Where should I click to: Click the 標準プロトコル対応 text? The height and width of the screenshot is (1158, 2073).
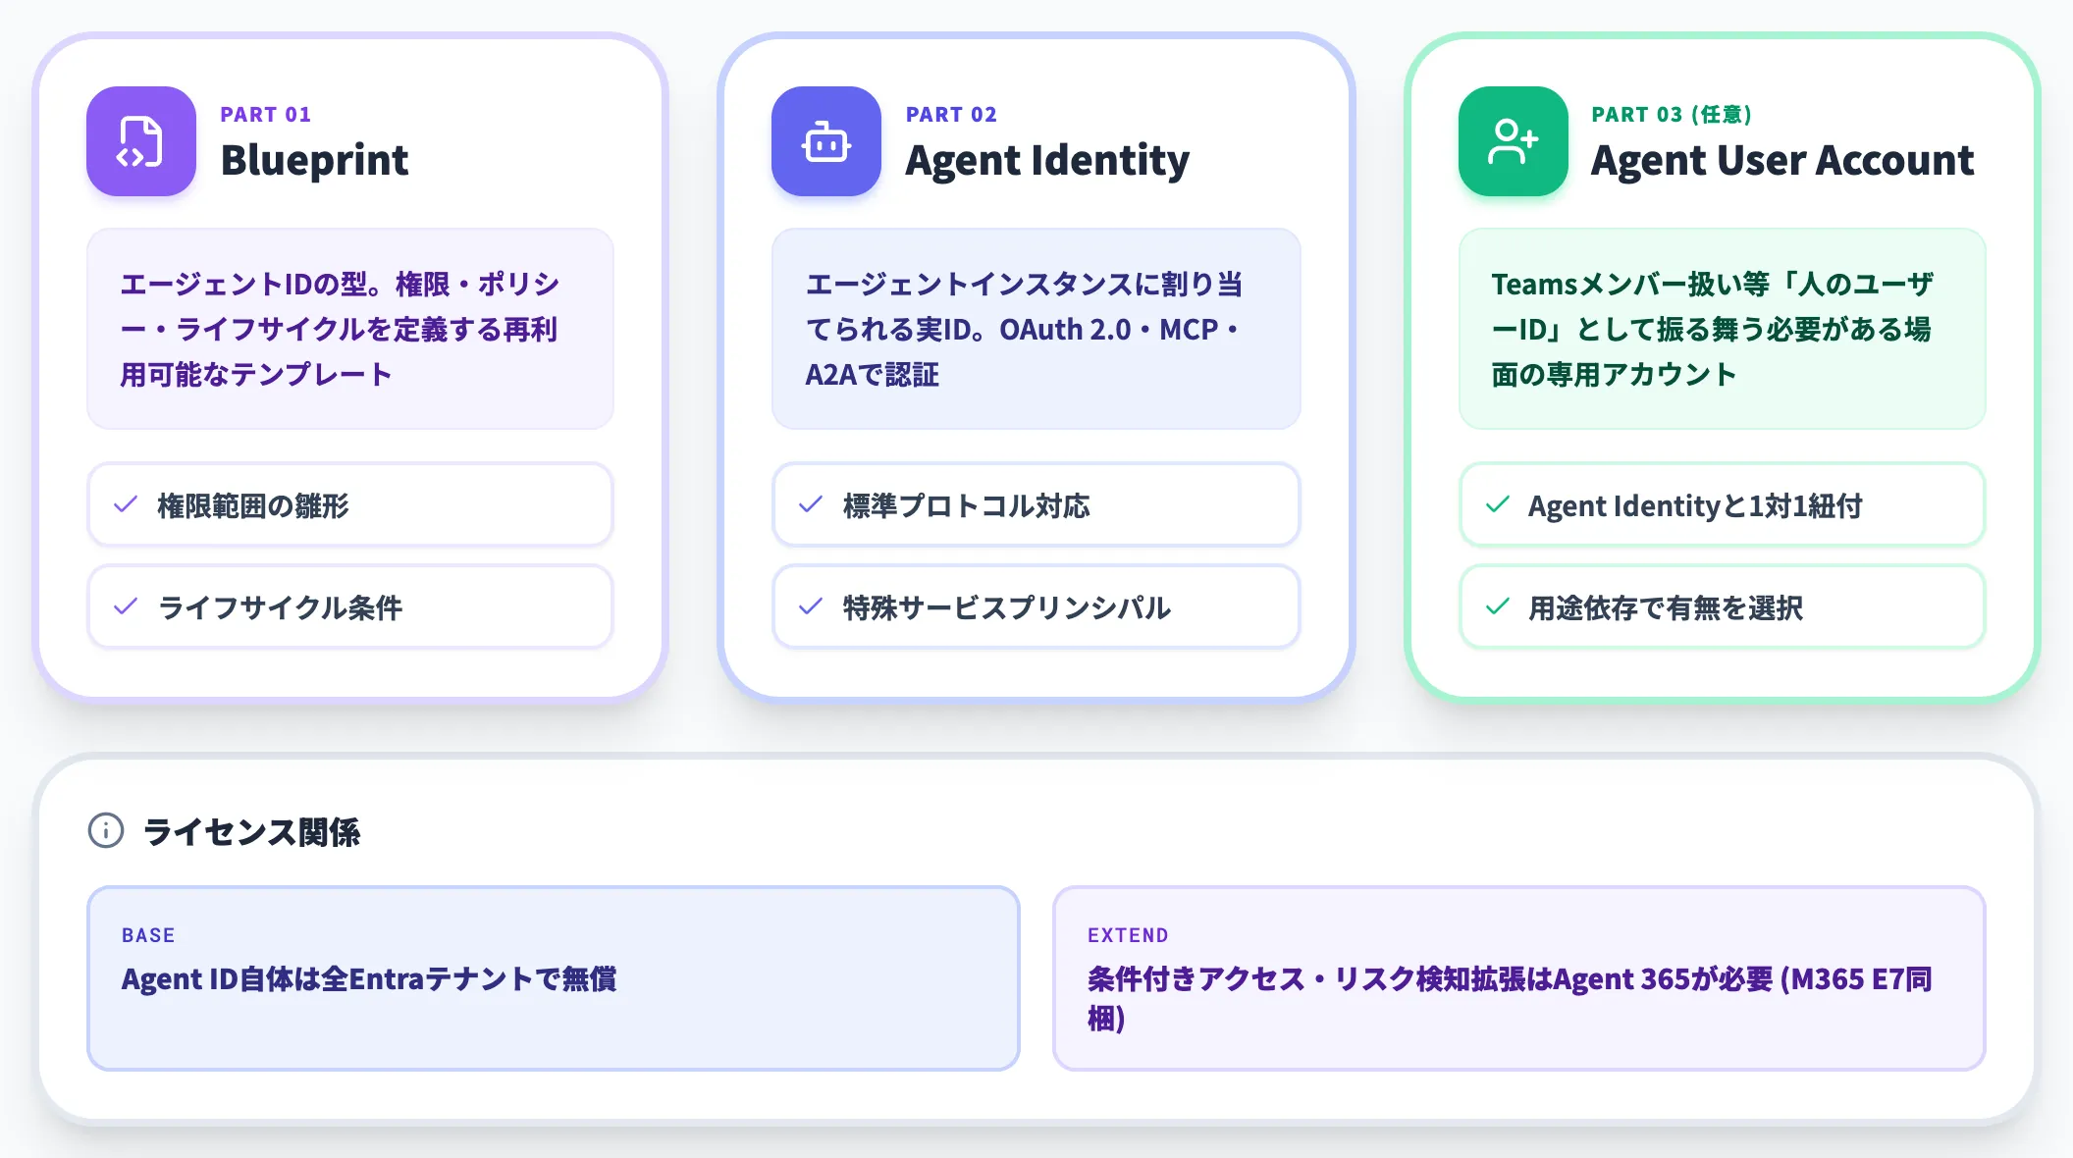coord(967,505)
